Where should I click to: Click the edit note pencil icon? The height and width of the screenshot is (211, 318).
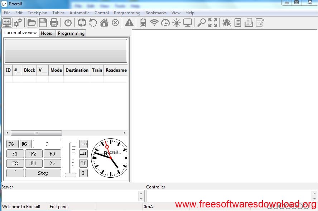tap(260, 23)
